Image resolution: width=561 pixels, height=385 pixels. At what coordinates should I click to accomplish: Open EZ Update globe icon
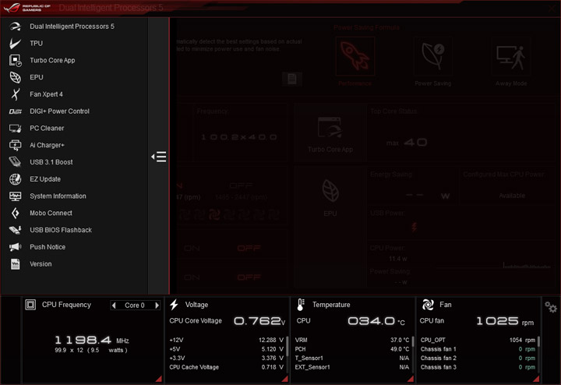pyautogui.click(x=15, y=179)
